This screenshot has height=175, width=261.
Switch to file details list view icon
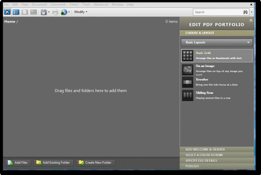[16, 12]
